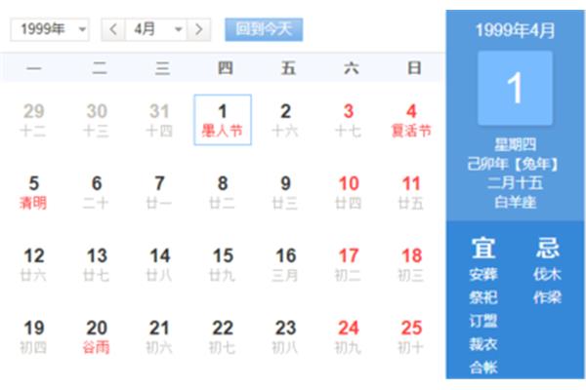Click the large day number 1 tile
Viewport: 586px width, 390px height.
(x=516, y=88)
